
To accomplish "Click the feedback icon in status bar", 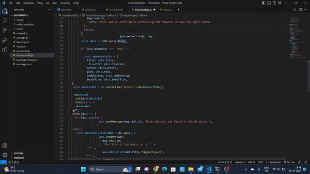I will tap(300, 162).
